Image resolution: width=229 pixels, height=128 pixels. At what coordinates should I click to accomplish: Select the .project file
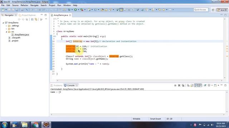tap(15, 41)
